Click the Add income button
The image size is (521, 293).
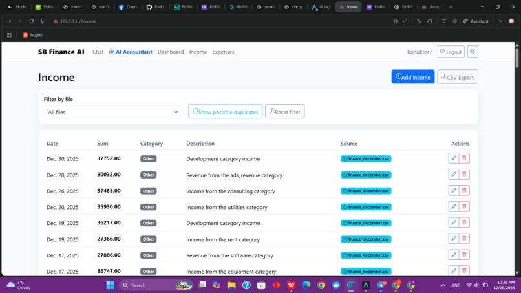tap(412, 77)
